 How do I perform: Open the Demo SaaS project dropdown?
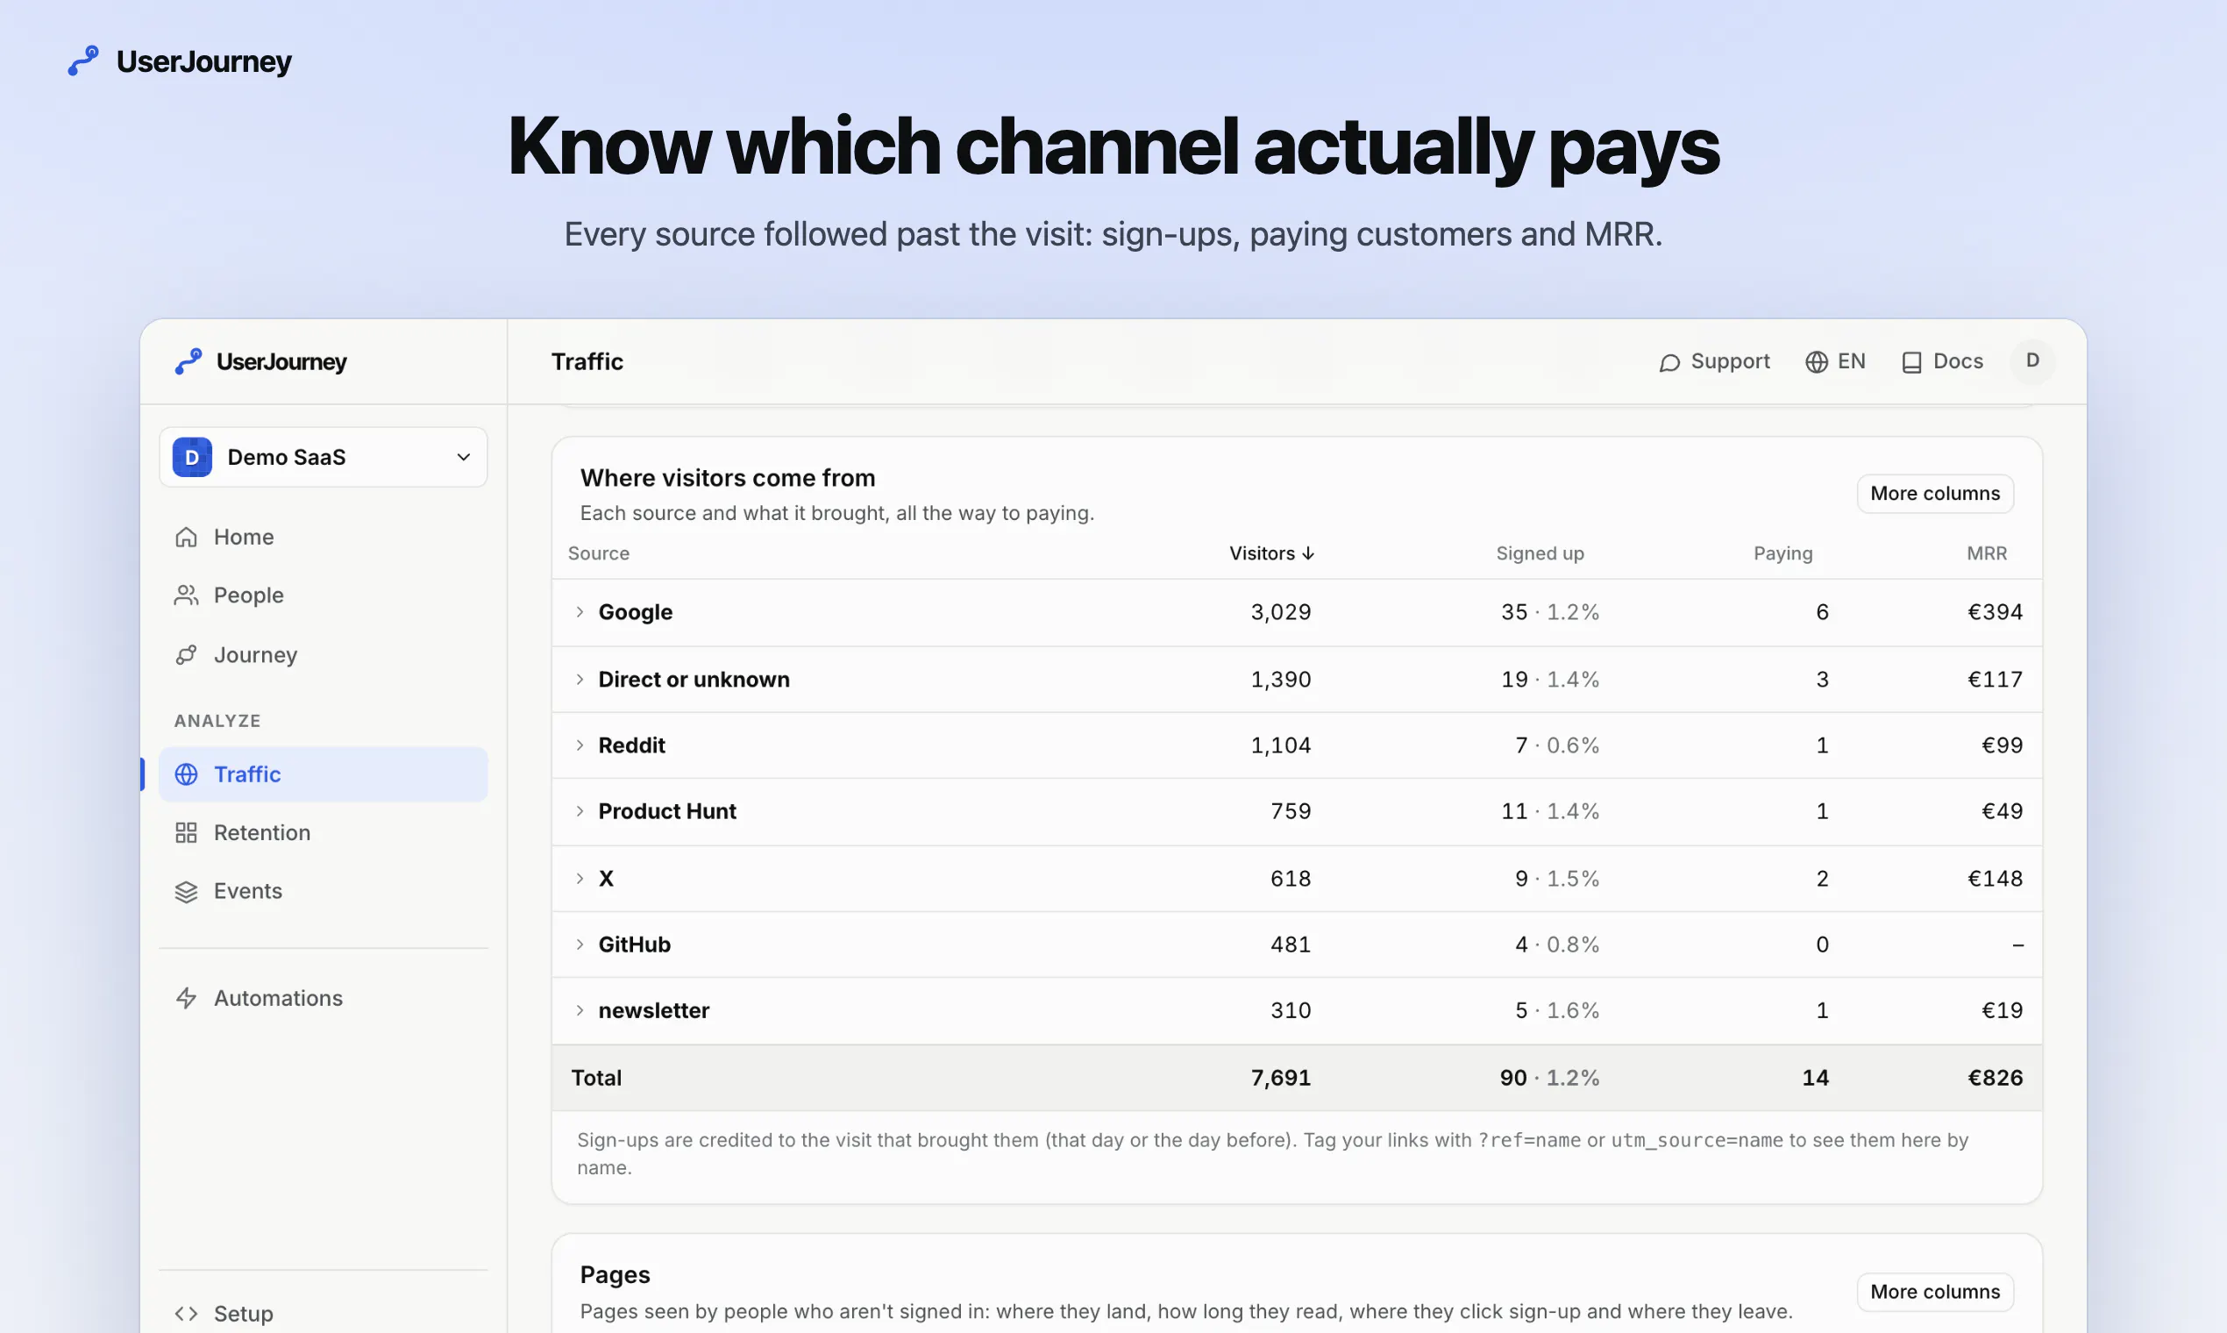(x=324, y=457)
